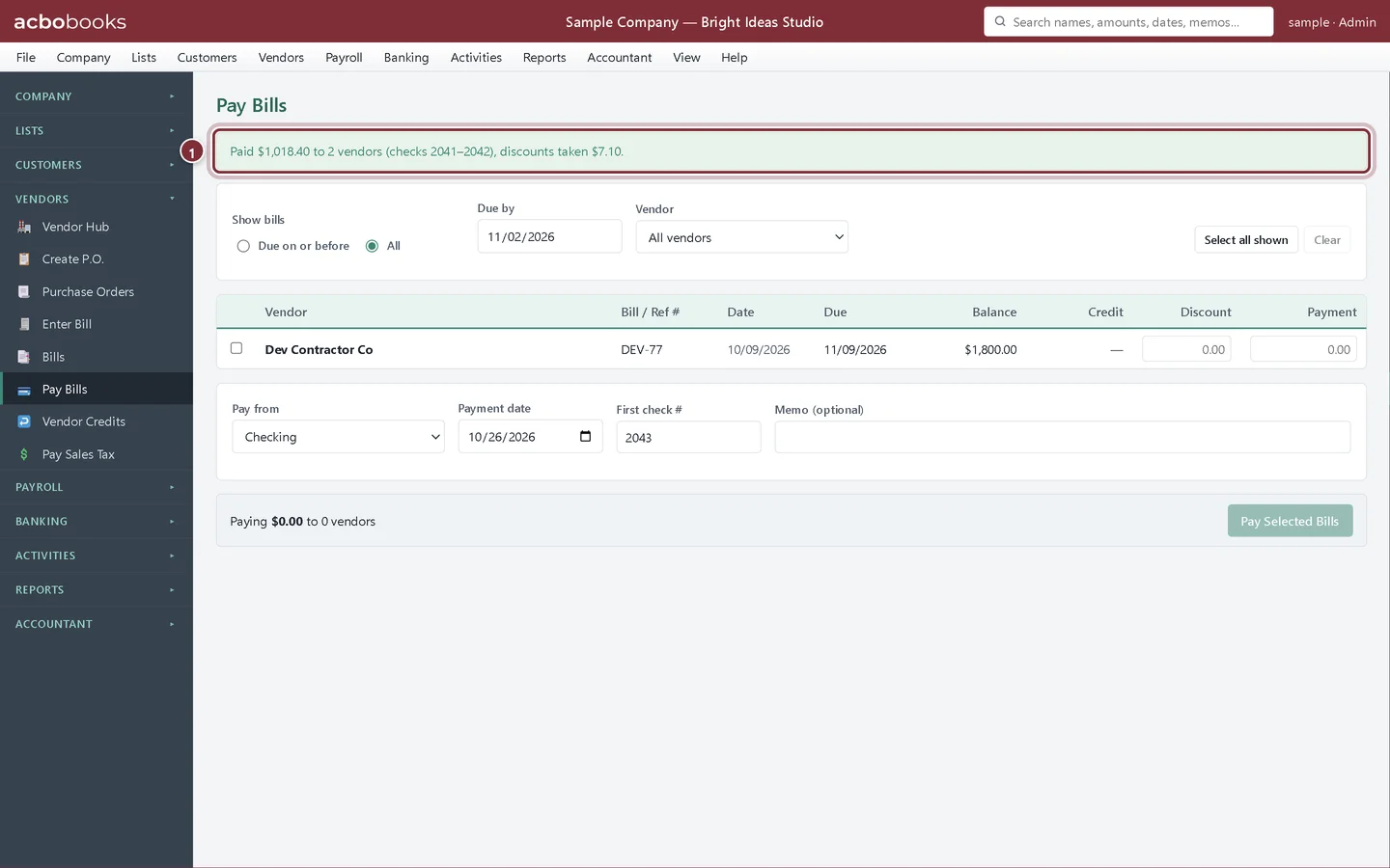Click the Discount field for Dev Contractor Co
Image resolution: width=1390 pixels, height=868 pixels.
click(x=1186, y=349)
